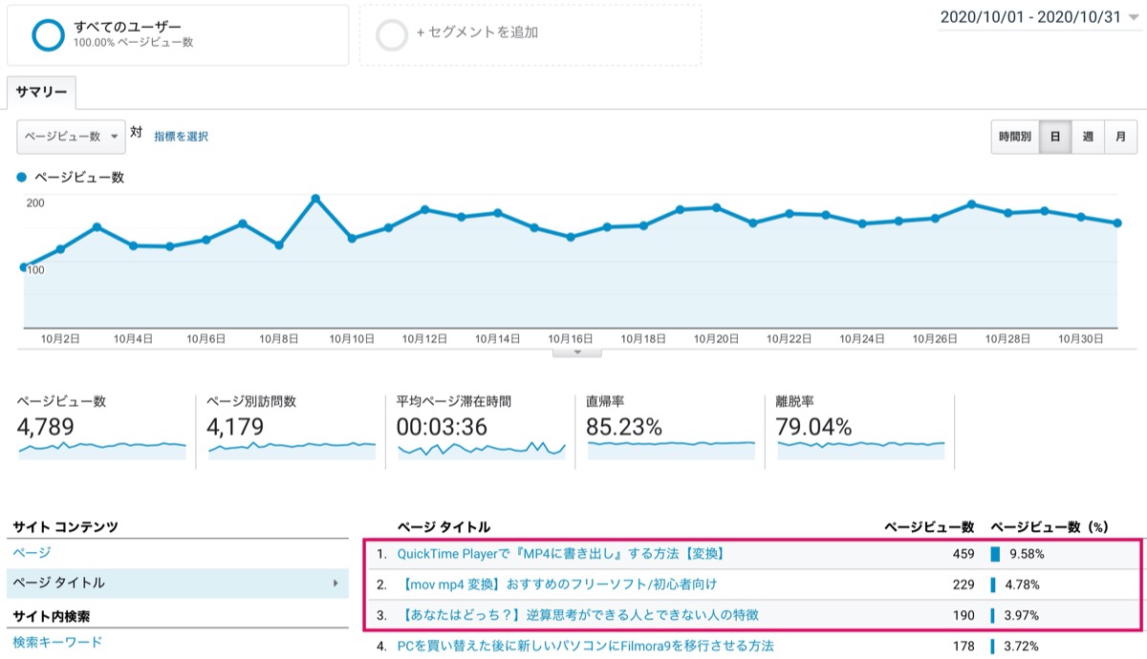The width and height of the screenshot is (1147, 659).
Task: Click the 229 pageview count cell
Action: pos(963,584)
